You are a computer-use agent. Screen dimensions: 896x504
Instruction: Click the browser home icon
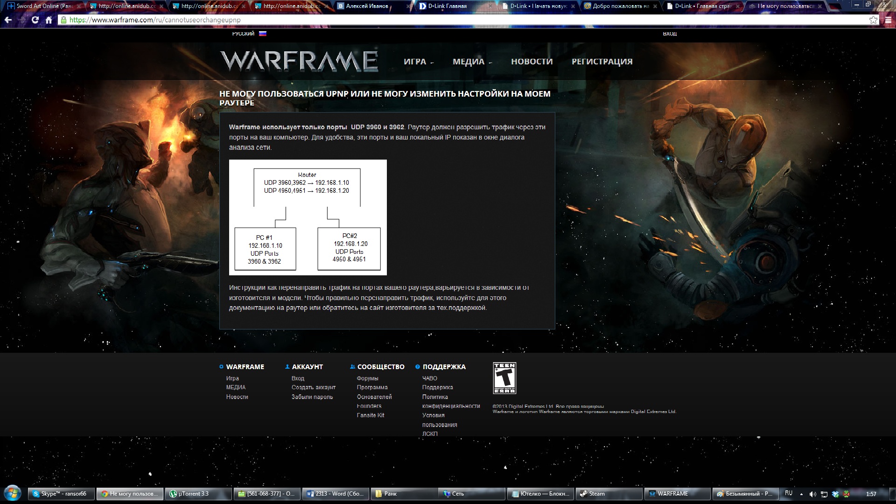(49, 20)
